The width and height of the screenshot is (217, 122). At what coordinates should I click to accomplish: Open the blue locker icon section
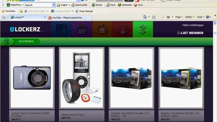[61, 29]
